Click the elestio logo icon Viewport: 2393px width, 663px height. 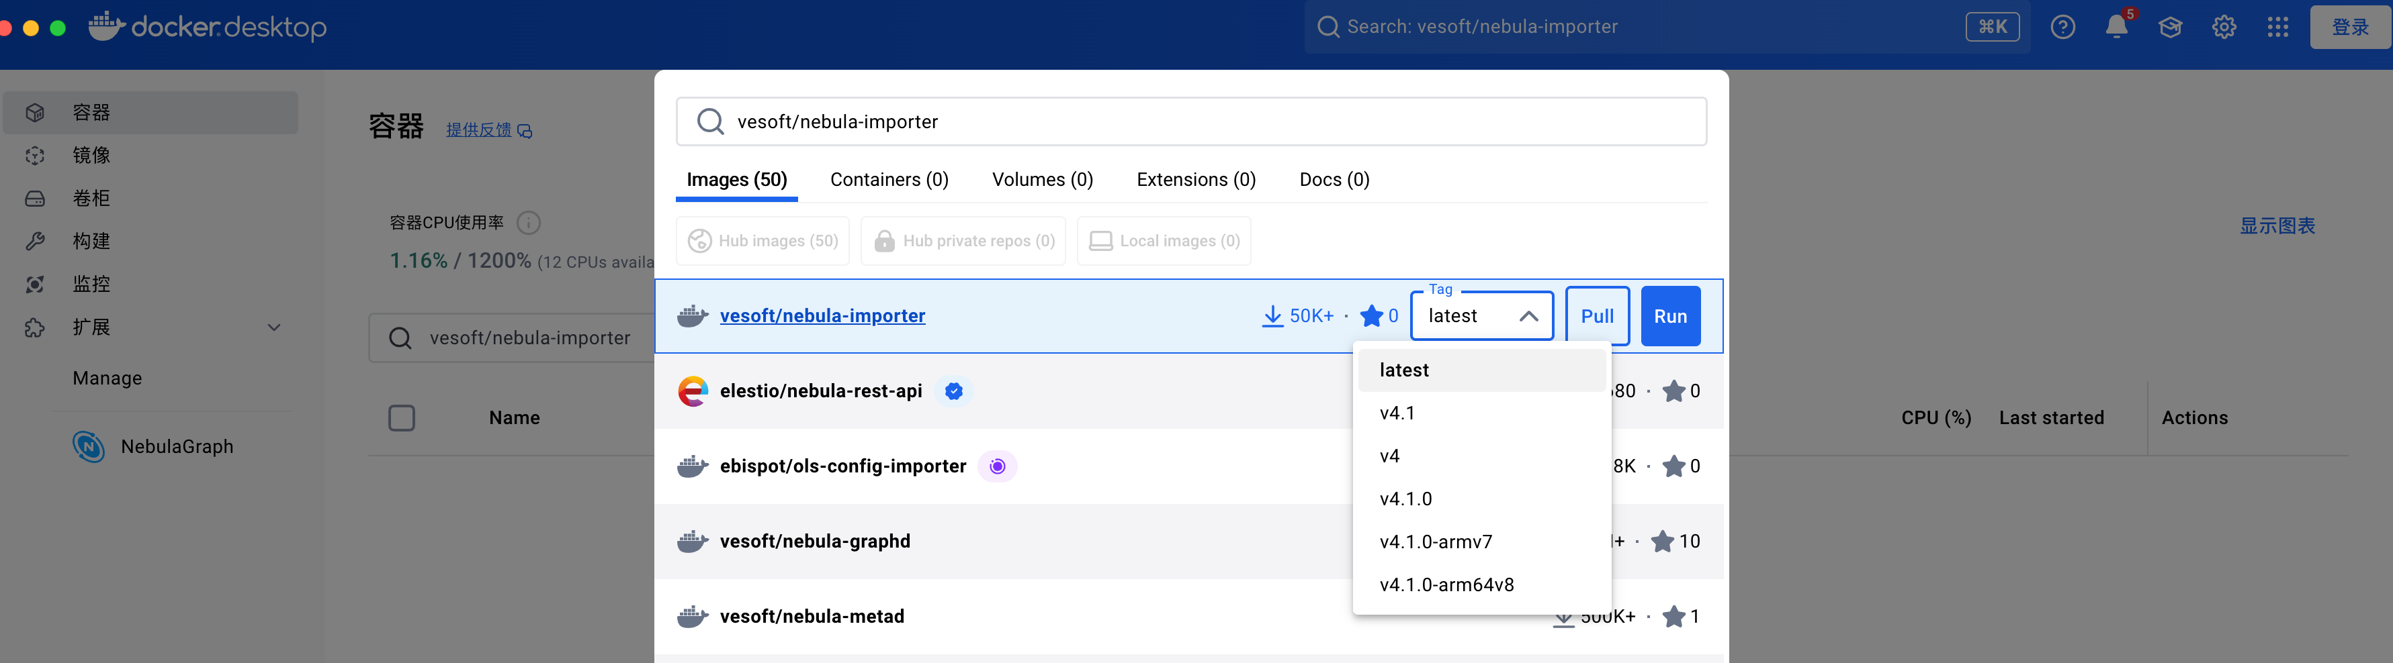(x=693, y=391)
